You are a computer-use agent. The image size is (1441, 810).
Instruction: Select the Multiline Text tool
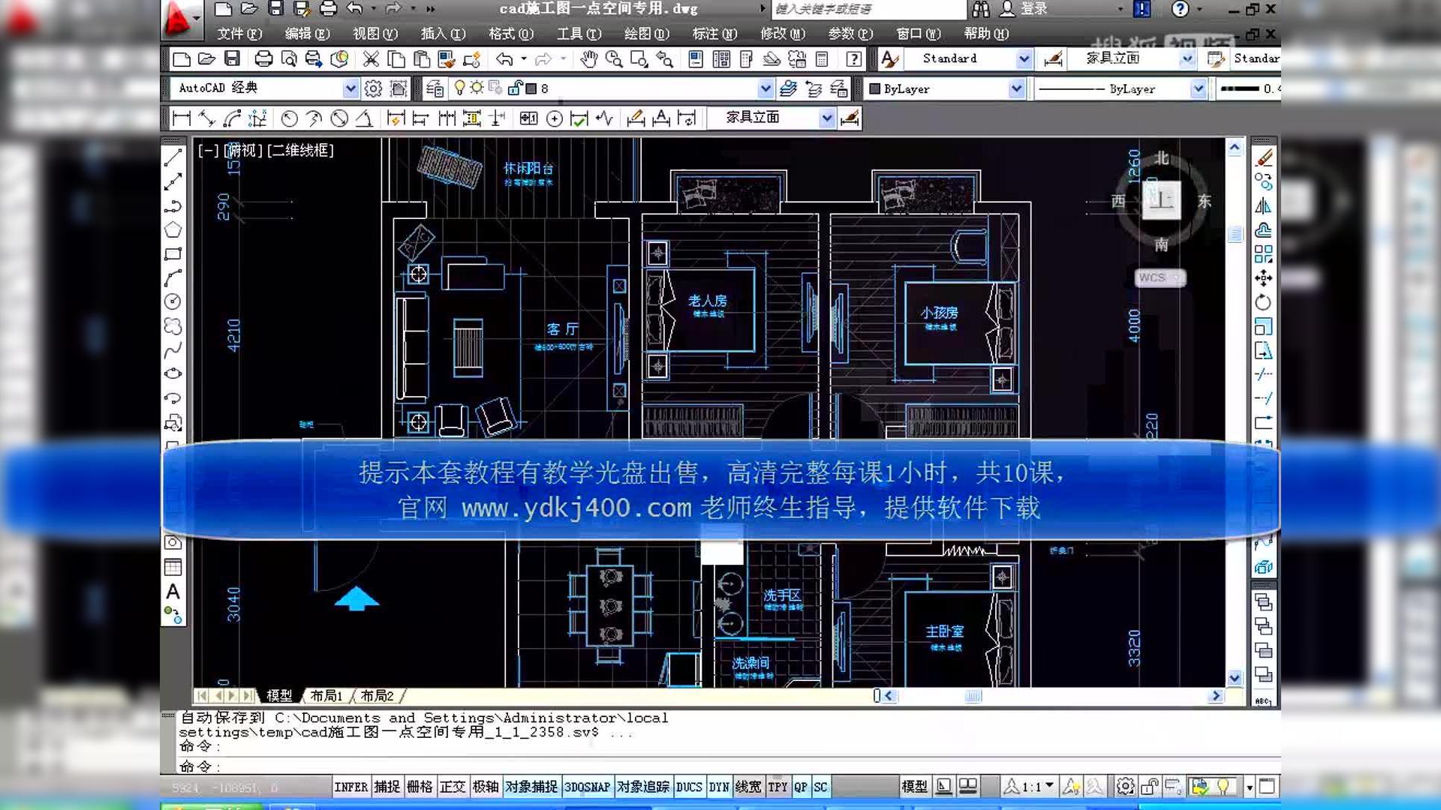tap(173, 592)
